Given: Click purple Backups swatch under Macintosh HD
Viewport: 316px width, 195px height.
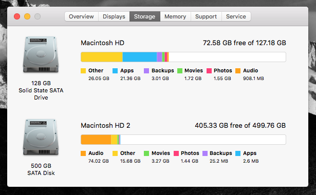Looking at the screenshot, I should pos(146,71).
